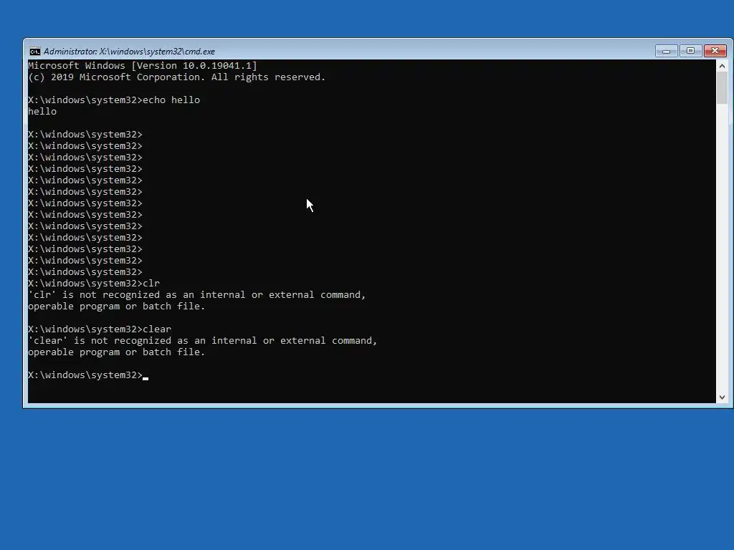Click the "'clear' is not recognized" error line
The width and height of the screenshot is (734, 550).
[x=202, y=340]
